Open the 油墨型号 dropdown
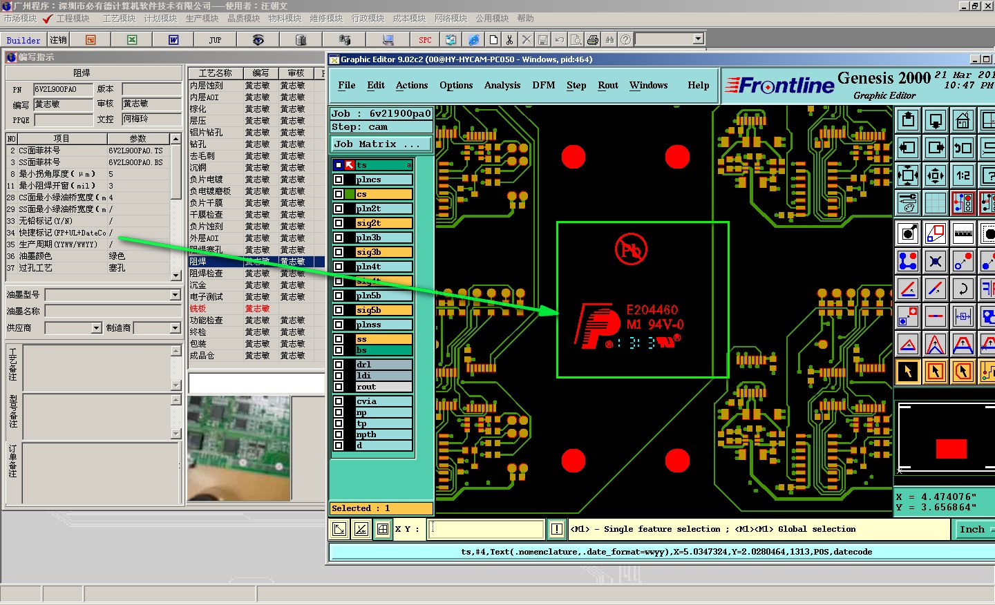This screenshot has height=605, width=995. click(176, 295)
